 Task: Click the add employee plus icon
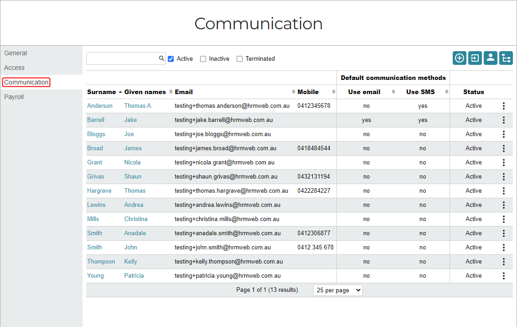click(x=459, y=58)
